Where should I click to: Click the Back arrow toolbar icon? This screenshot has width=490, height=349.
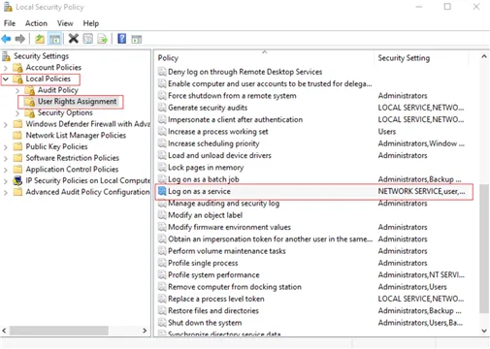point(7,39)
